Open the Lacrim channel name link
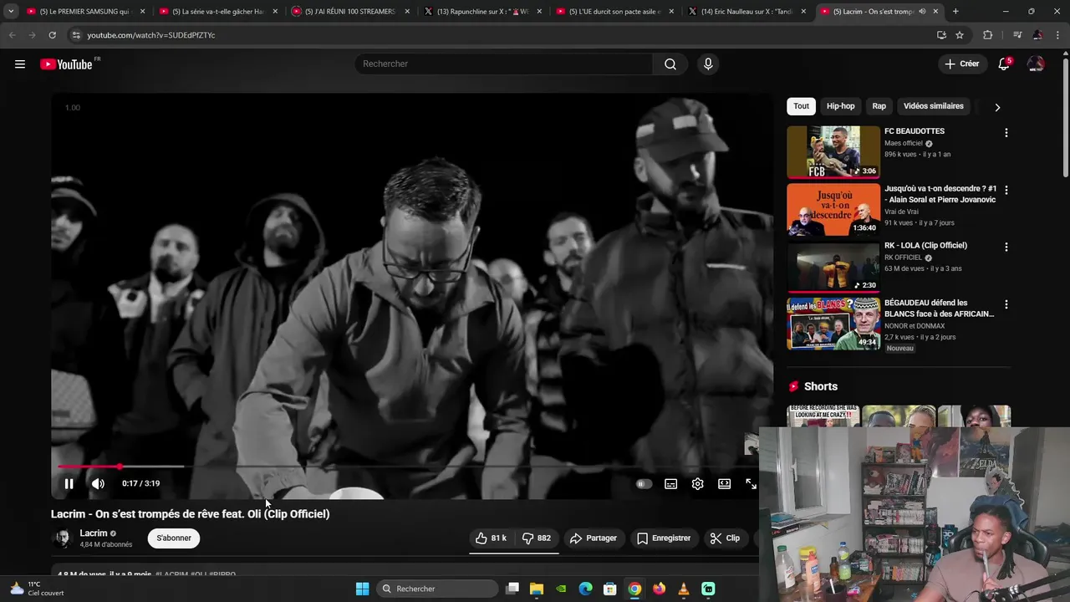 pyautogui.click(x=94, y=533)
